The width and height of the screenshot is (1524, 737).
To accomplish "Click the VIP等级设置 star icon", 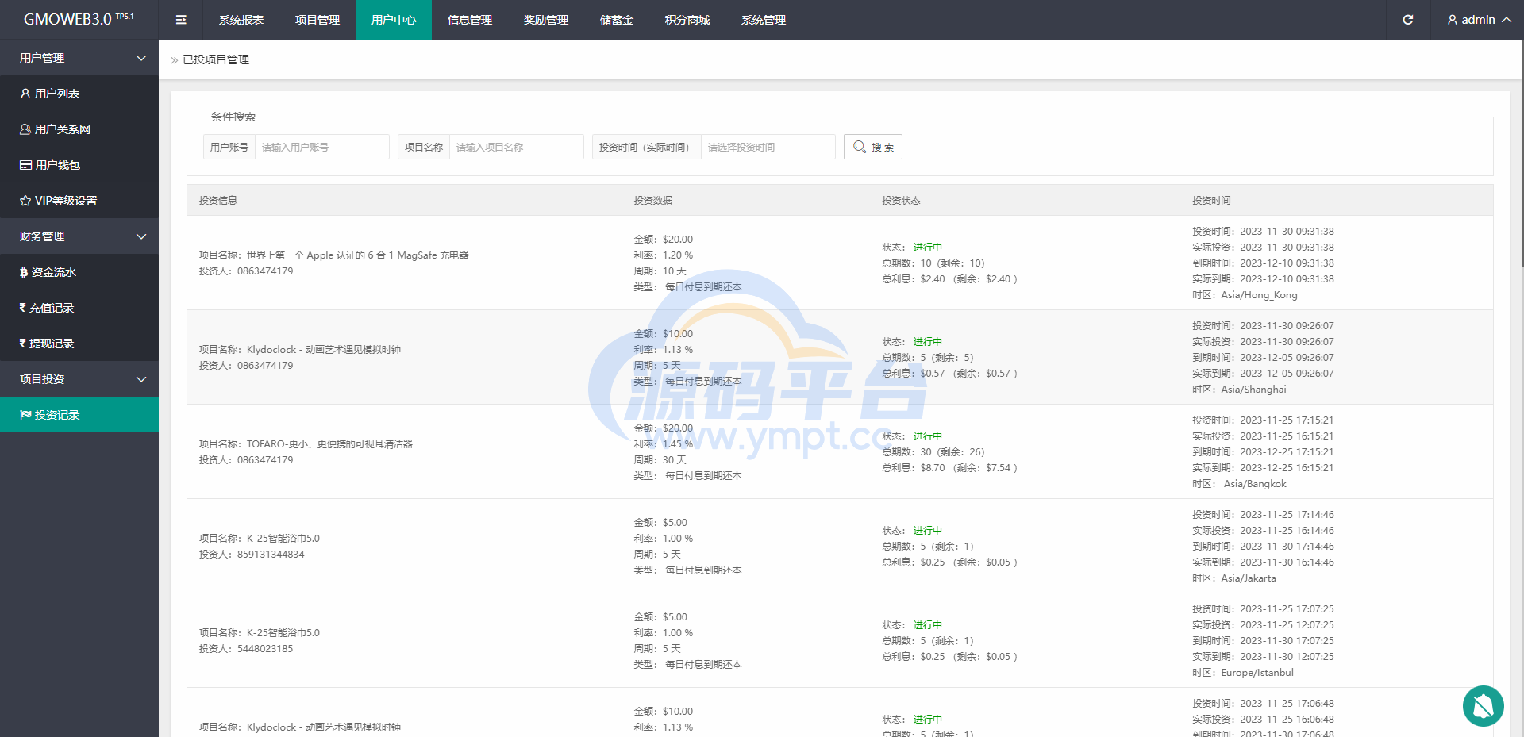I will 25,201.
